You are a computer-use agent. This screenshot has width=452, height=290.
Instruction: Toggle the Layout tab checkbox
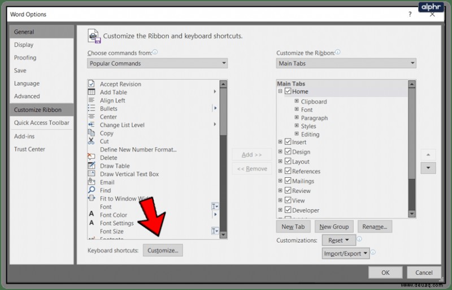(x=288, y=161)
